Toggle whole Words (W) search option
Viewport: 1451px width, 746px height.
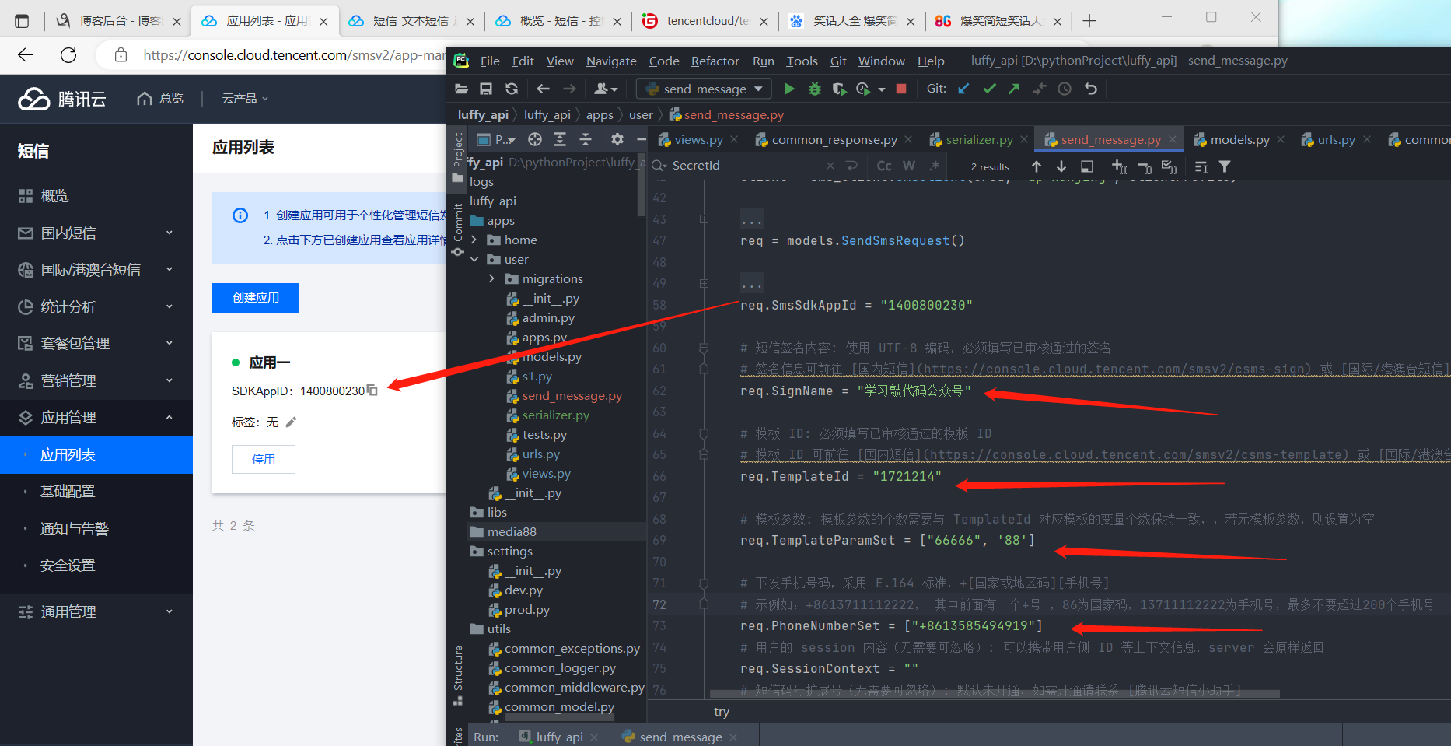click(909, 166)
